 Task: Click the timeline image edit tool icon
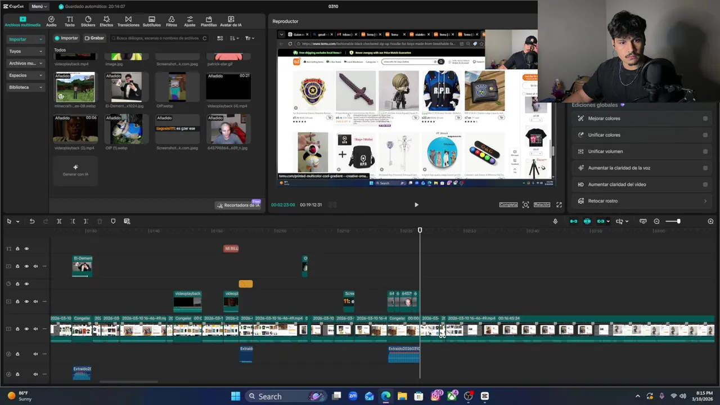coord(127,222)
